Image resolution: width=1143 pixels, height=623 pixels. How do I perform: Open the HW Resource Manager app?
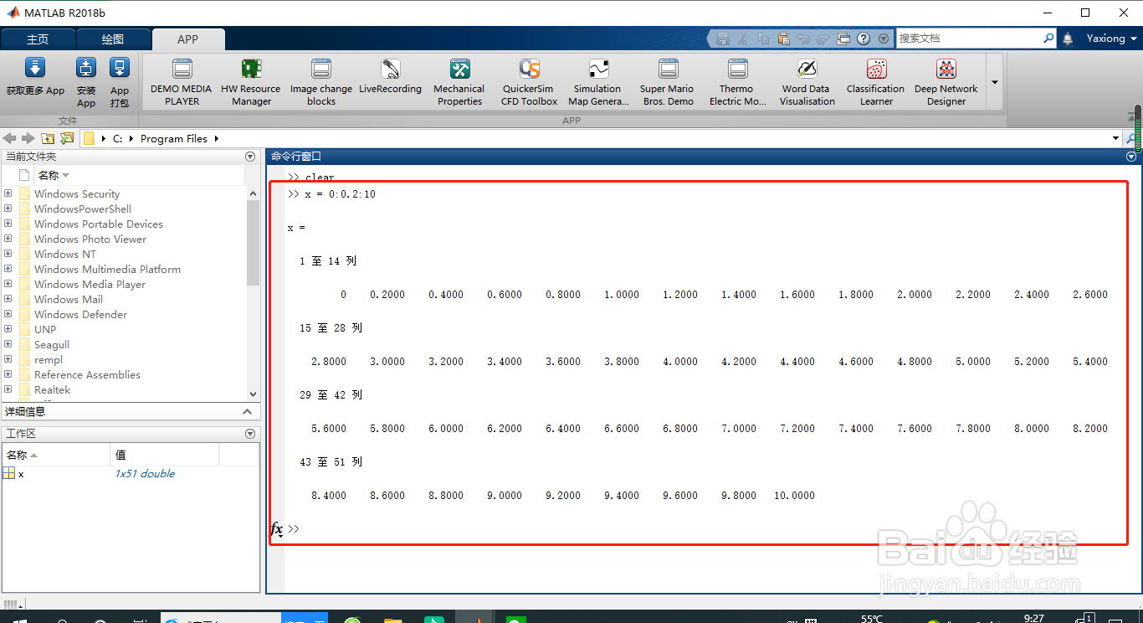251,82
